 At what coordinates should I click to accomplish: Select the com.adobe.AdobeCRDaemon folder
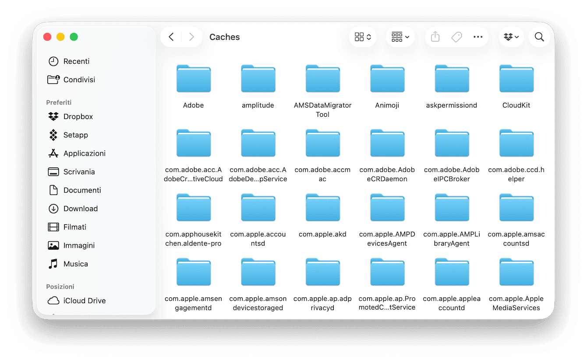coord(387,143)
